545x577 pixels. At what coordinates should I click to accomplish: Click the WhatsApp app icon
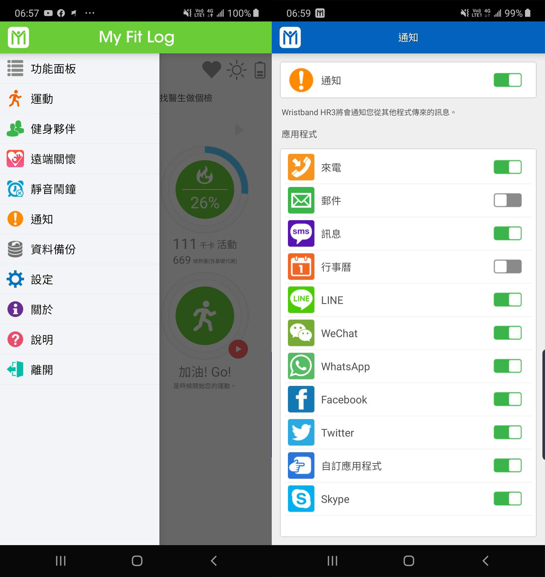pyautogui.click(x=301, y=366)
